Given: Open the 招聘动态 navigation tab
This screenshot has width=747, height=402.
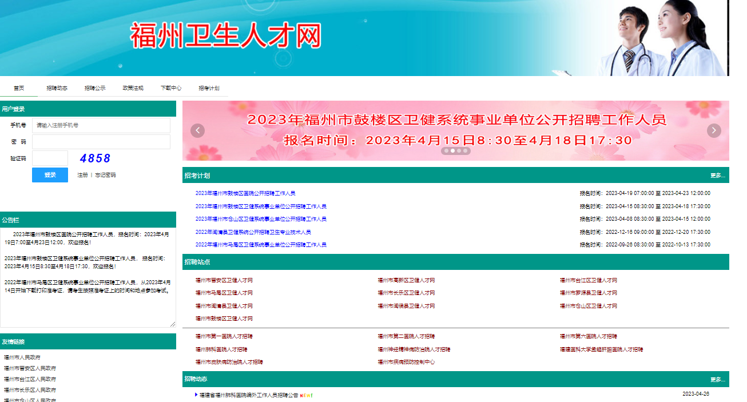Looking at the screenshot, I should tap(57, 88).
